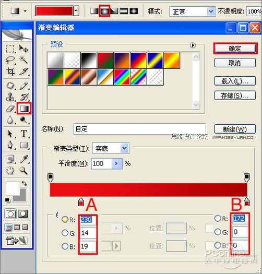Open presets flyout menu arrow
Screen dimensions: 262x274
(193, 45)
